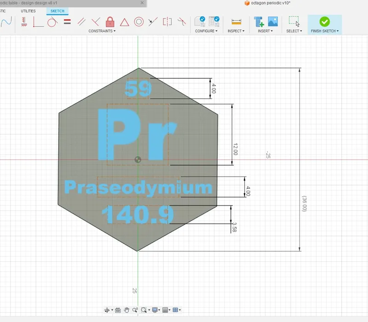Viewport: 368px width, 322px height.
Task: Click the Finish Sketch button
Action: click(325, 25)
